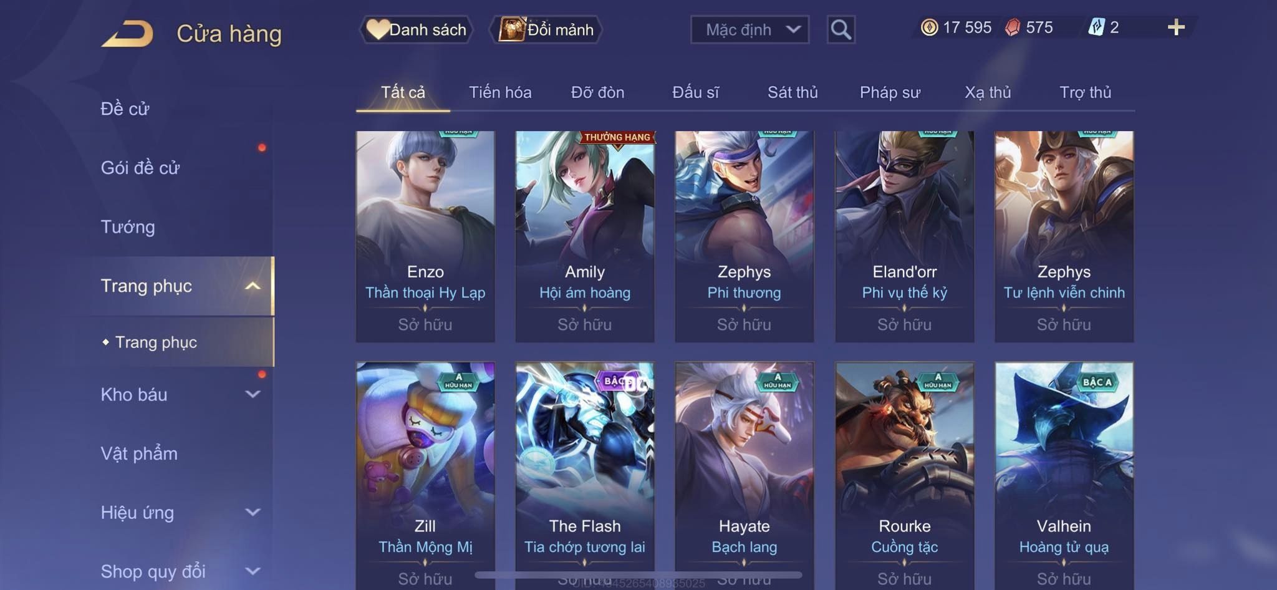
Task: Open the Mặc định sort dropdown
Action: click(749, 29)
